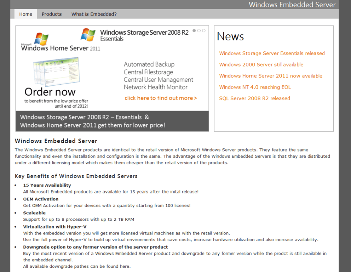Click 'Get OEM Activation for your devices' line

107,205
